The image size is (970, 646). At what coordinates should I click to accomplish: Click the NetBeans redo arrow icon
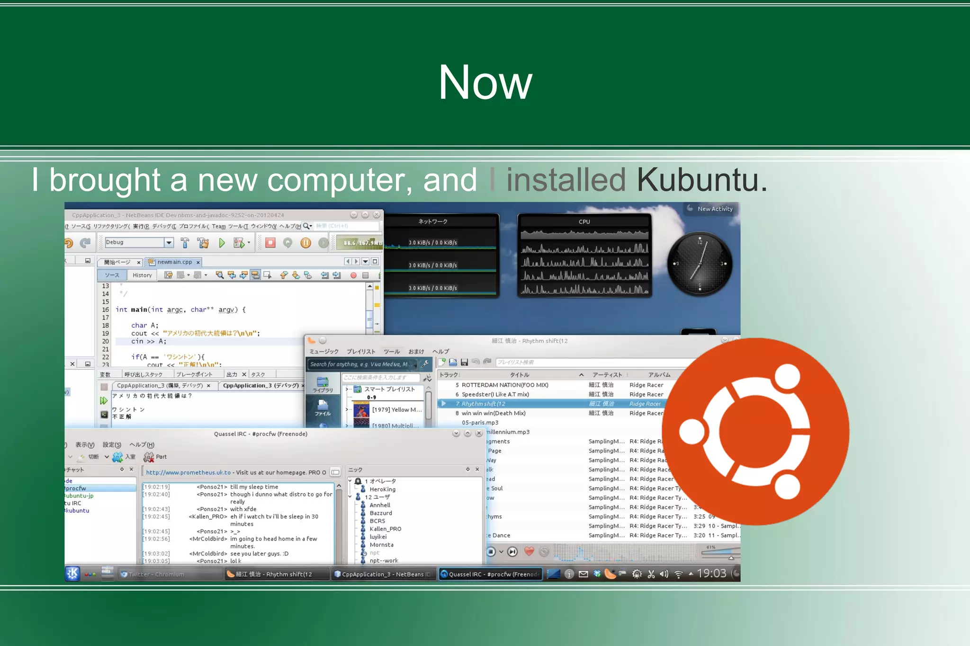pos(85,243)
